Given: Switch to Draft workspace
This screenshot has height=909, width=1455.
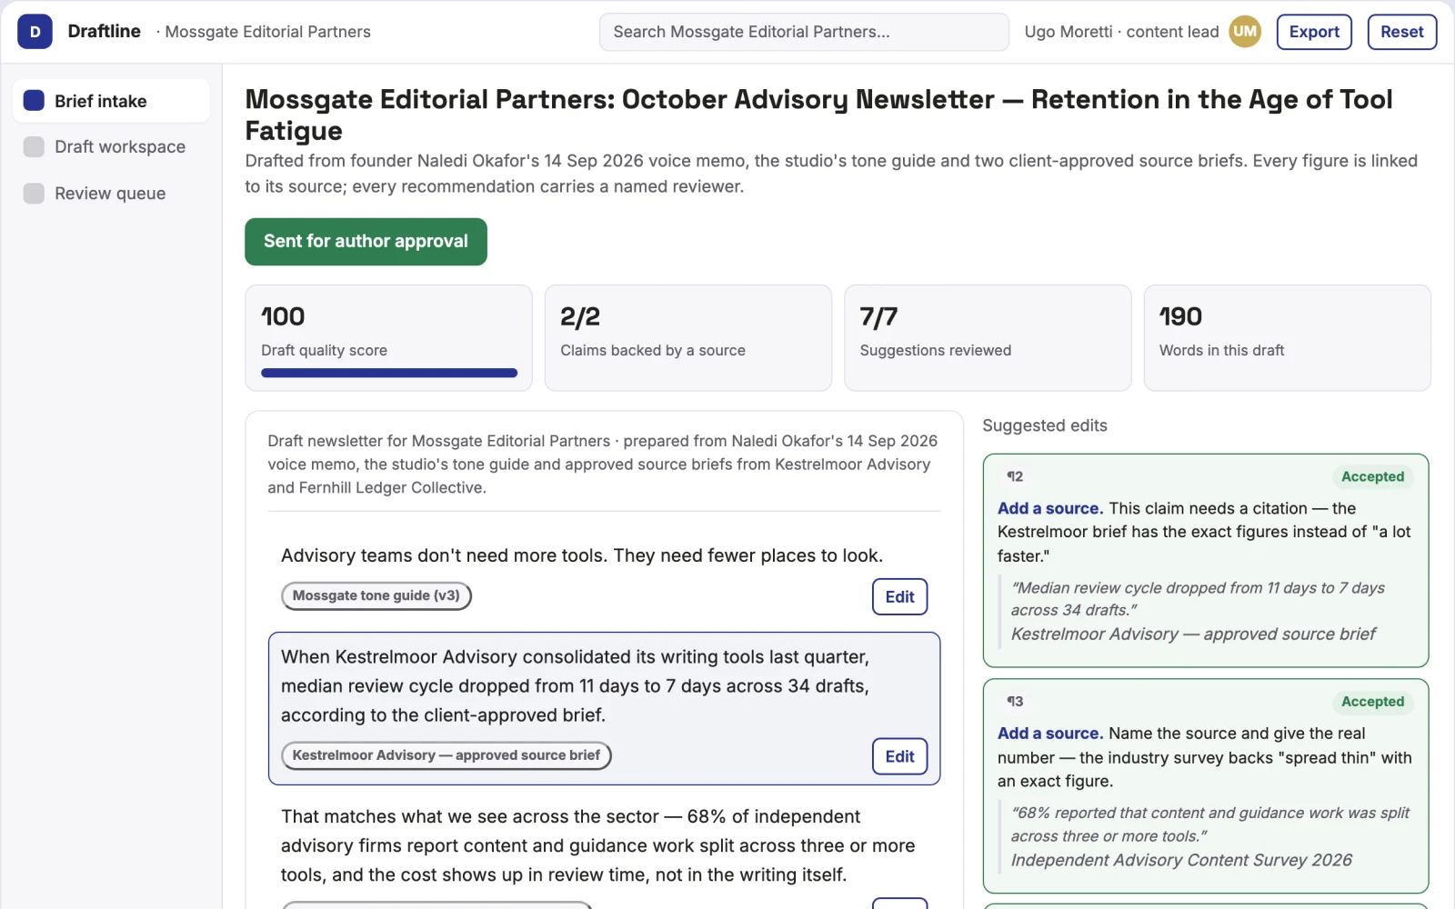Looking at the screenshot, I should click(111, 147).
